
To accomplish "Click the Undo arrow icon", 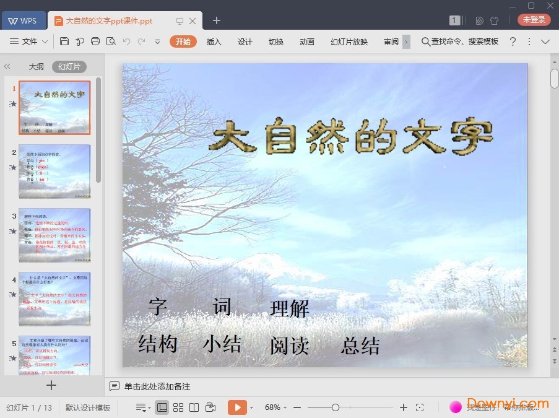I will pos(127,41).
